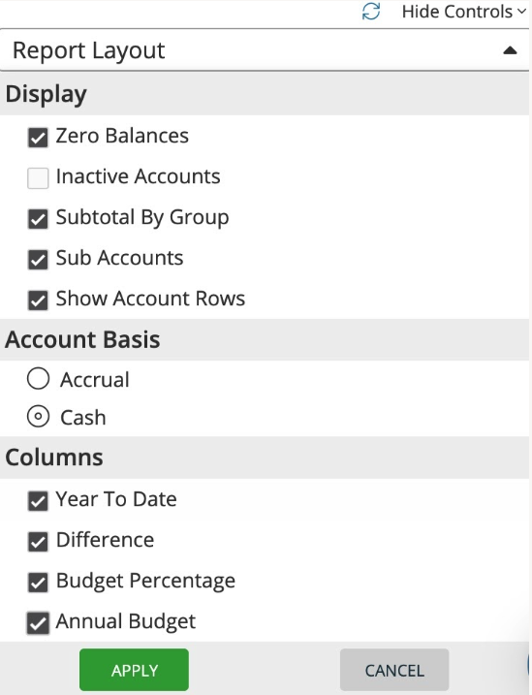Click the refresh icon
Viewport: 532px width, 695px height.
click(371, 12)
